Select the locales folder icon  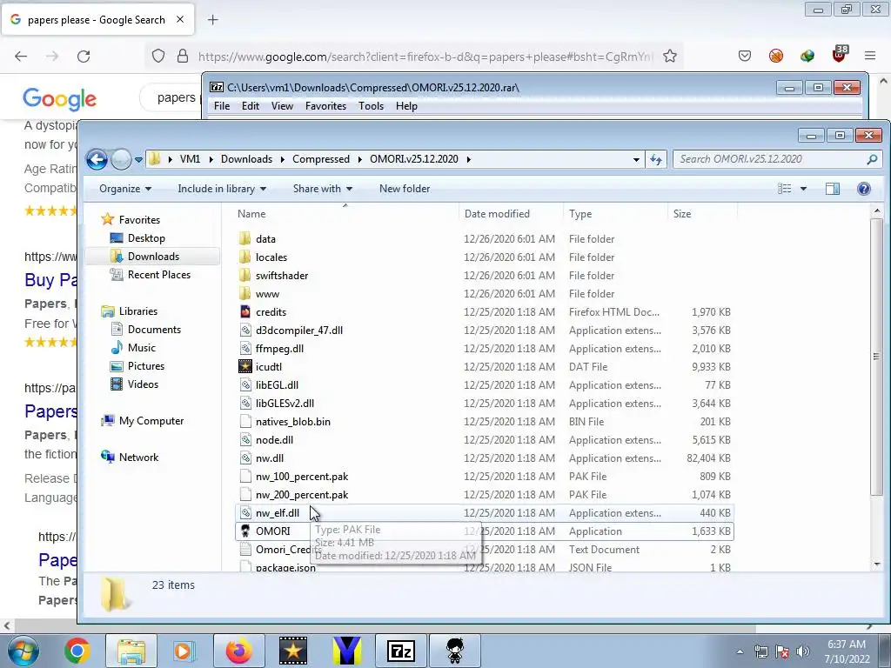[245, 257]
